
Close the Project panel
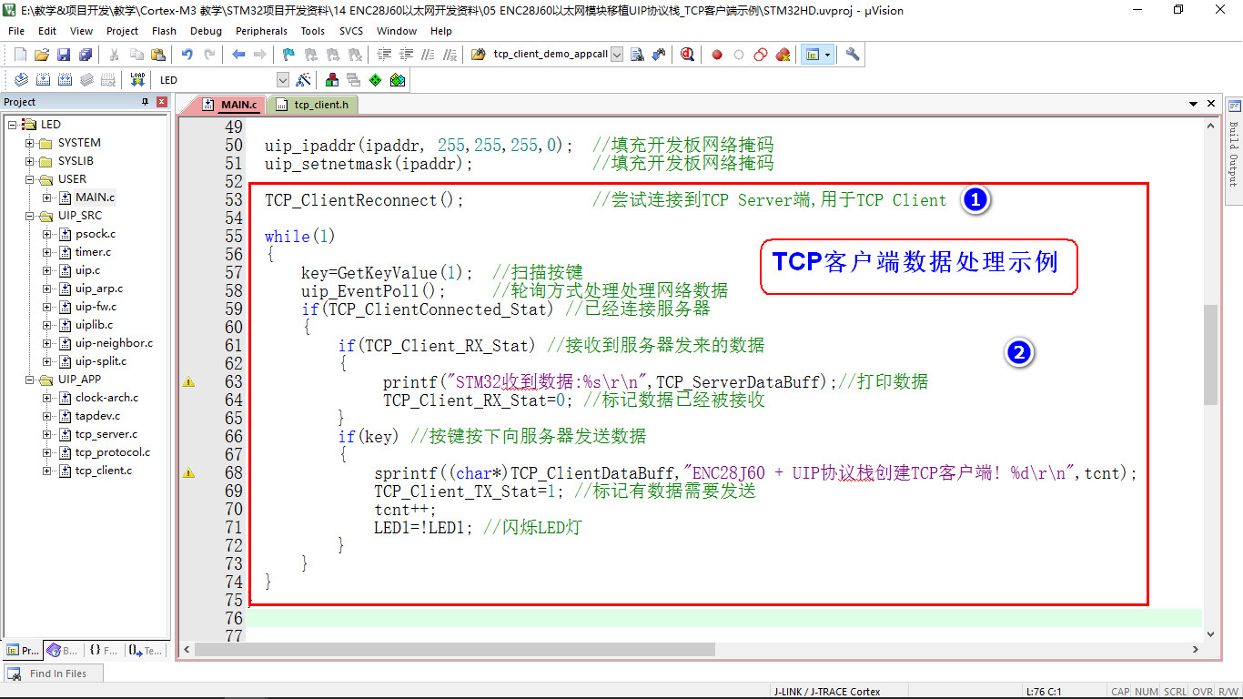tap(162, 102)
